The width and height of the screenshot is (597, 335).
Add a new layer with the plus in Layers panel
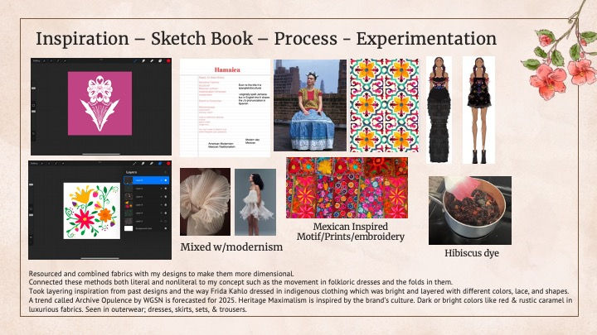coord(166,172)
